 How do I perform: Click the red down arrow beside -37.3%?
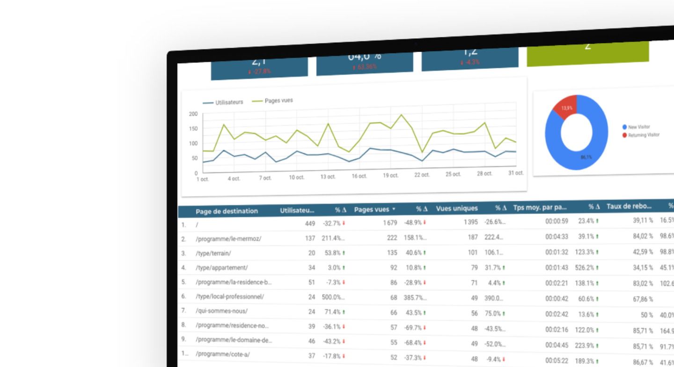point(425,358)
